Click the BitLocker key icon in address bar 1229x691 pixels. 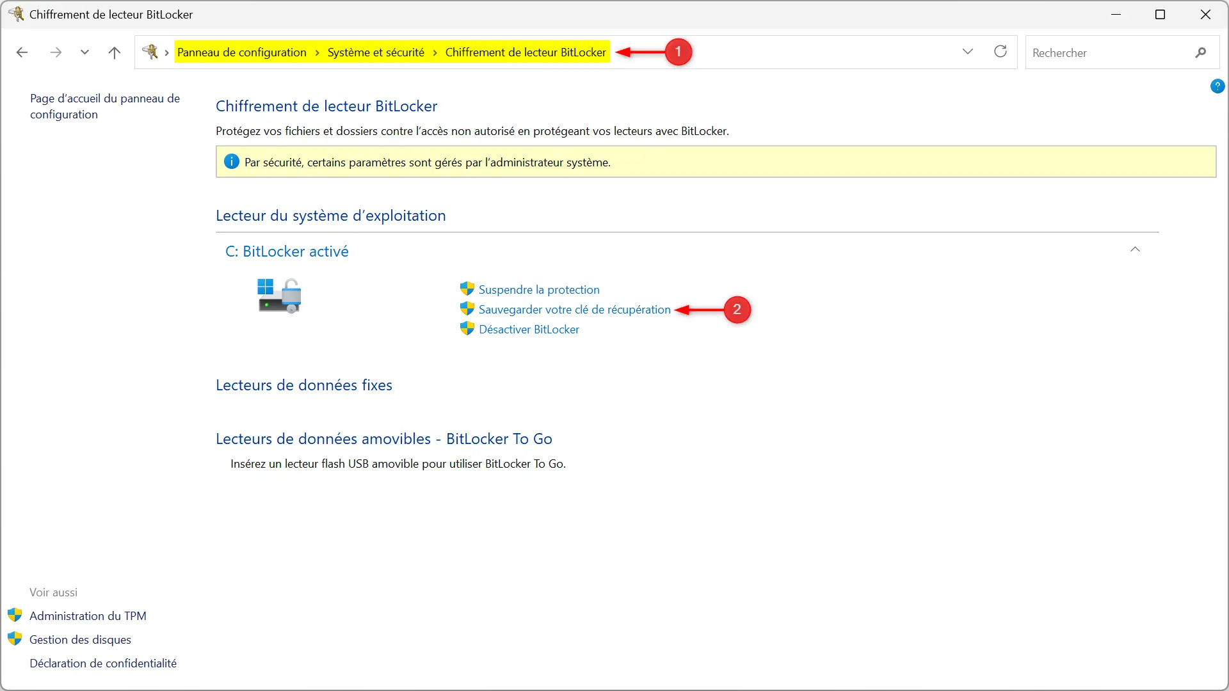coord(150,52)
